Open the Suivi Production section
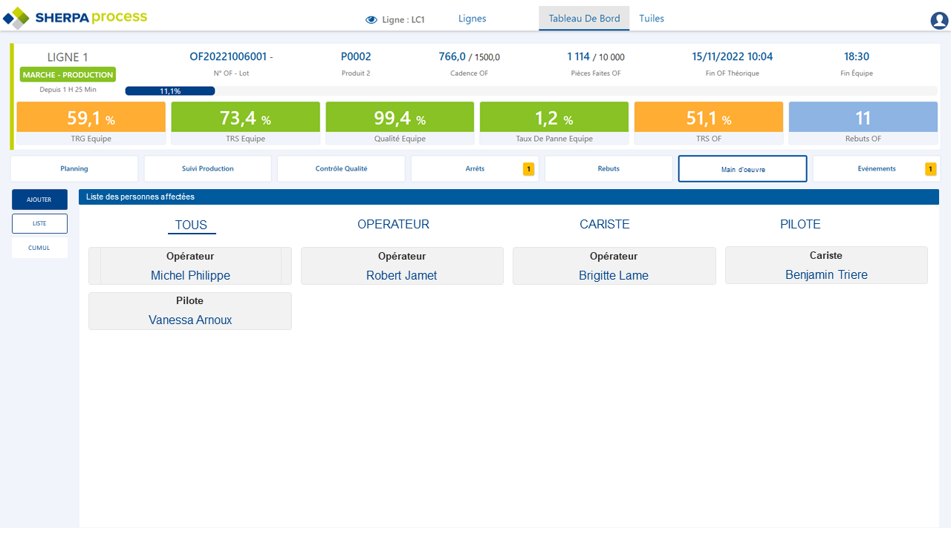The width and height of the screenshot is (951, 534). coord(207,169)
